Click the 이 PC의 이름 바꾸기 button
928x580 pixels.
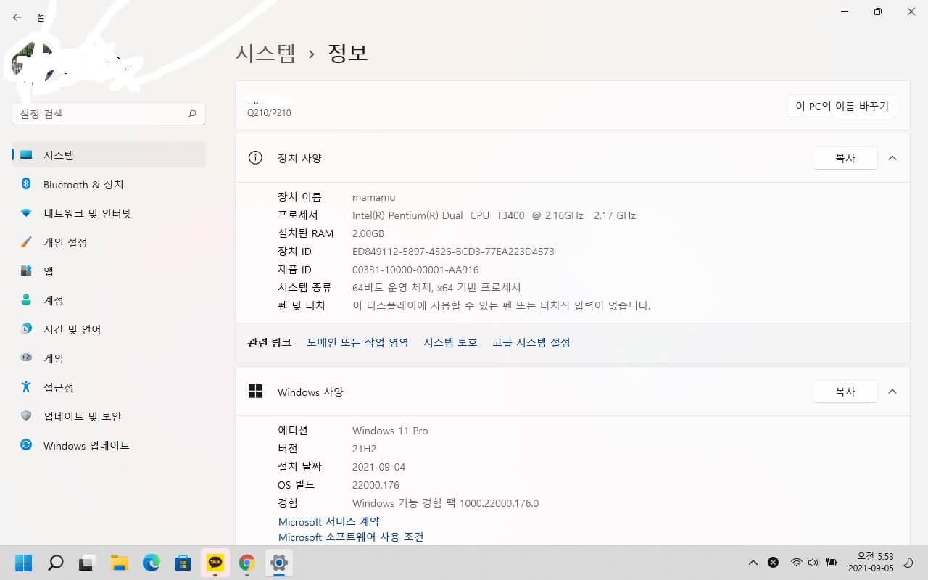(x=842, y=106)
